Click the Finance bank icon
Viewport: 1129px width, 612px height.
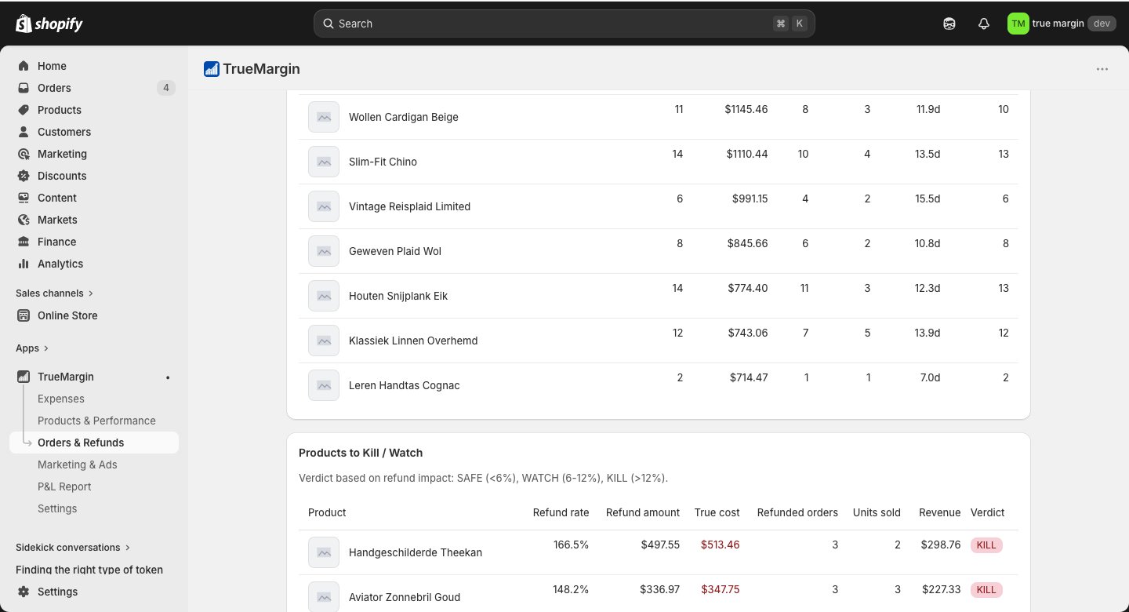[x=24, y=242]
